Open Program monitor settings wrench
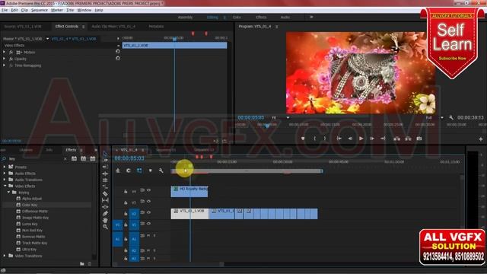Viewport: 487px width, 274px height. tap(451, 117)
